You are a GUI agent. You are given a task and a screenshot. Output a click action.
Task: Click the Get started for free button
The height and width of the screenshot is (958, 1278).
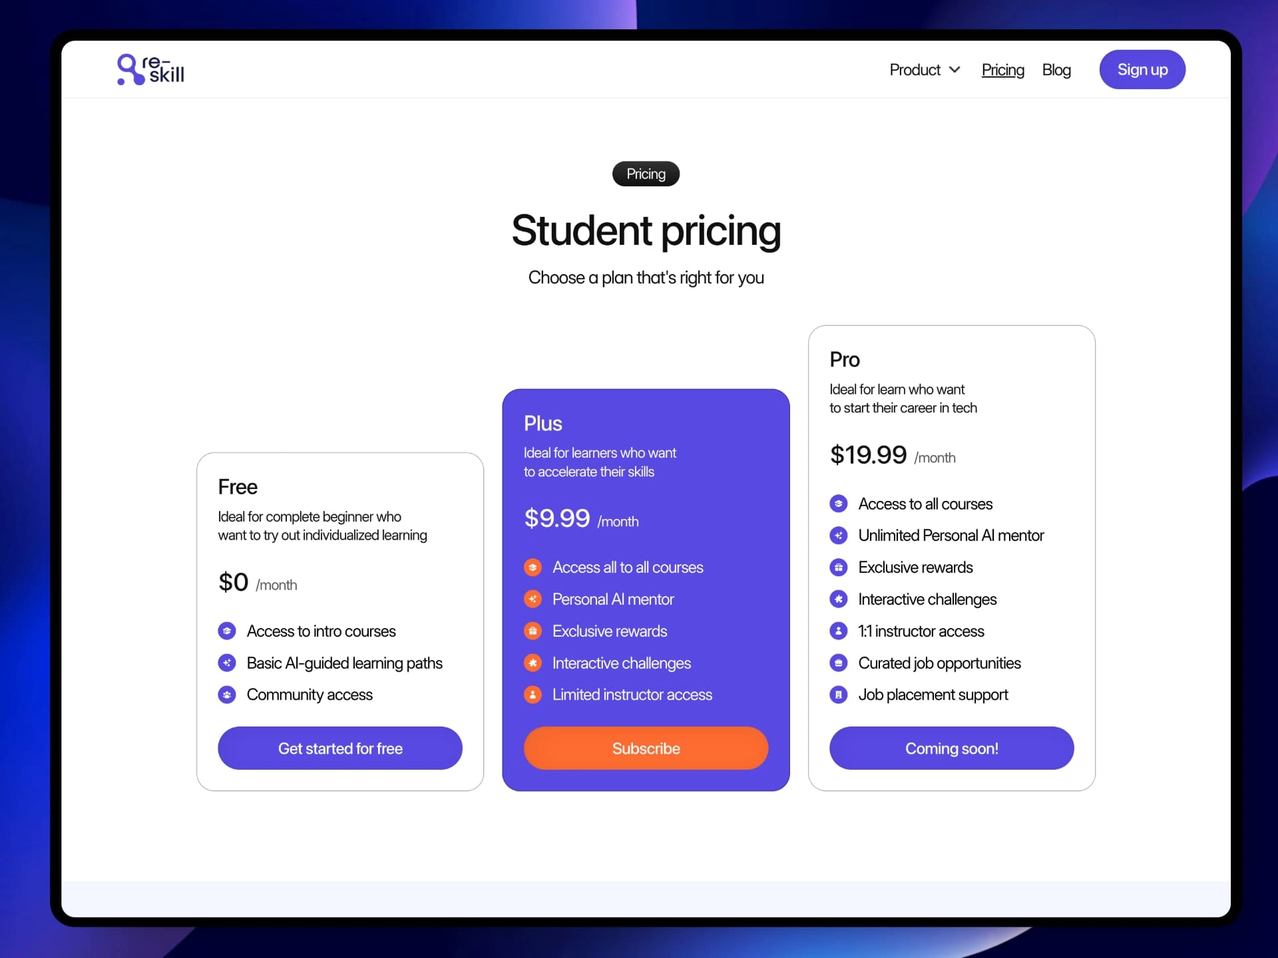tap(339, 748)
